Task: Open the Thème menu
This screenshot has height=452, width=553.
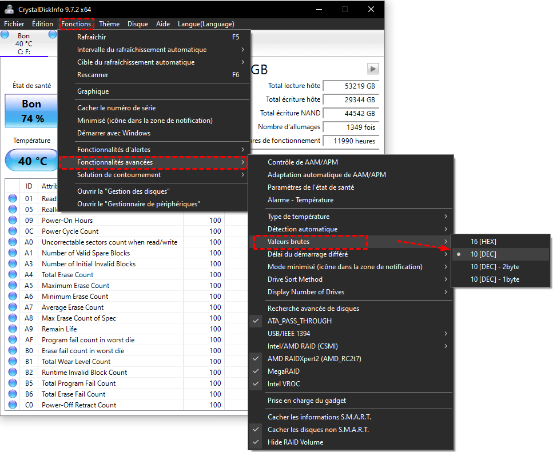Action: [109, 24]
